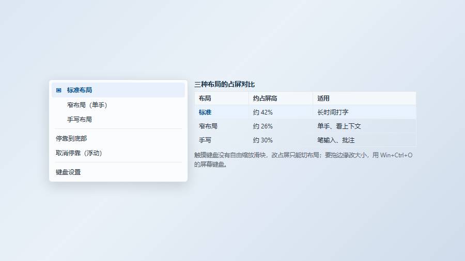This screenshot has width=465, height=261.
Task: Click the 约 30% cell
Action: (x=281, y=140)
